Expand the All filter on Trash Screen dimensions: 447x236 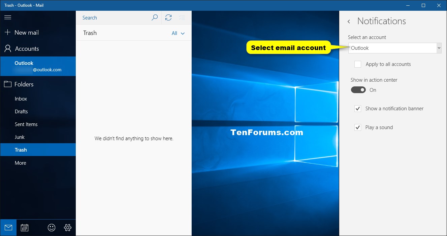(178, 33)
